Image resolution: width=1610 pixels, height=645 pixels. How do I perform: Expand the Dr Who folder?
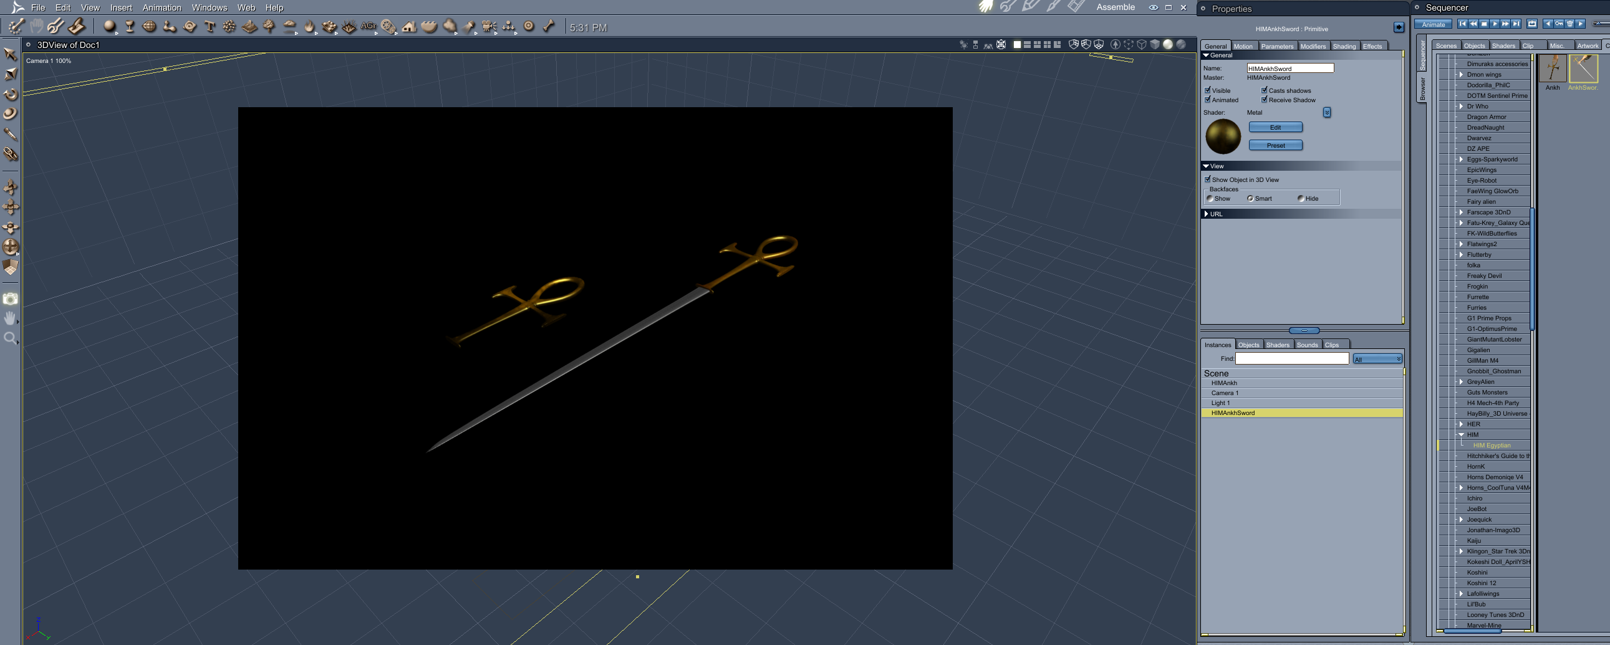pyautogui.click(x=1461, y=106)
